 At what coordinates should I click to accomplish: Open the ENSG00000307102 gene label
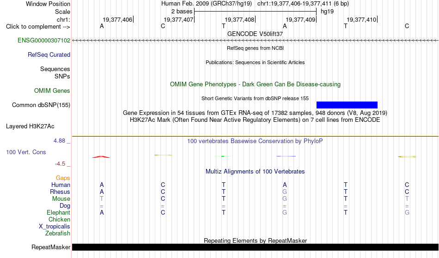[44, 41]
